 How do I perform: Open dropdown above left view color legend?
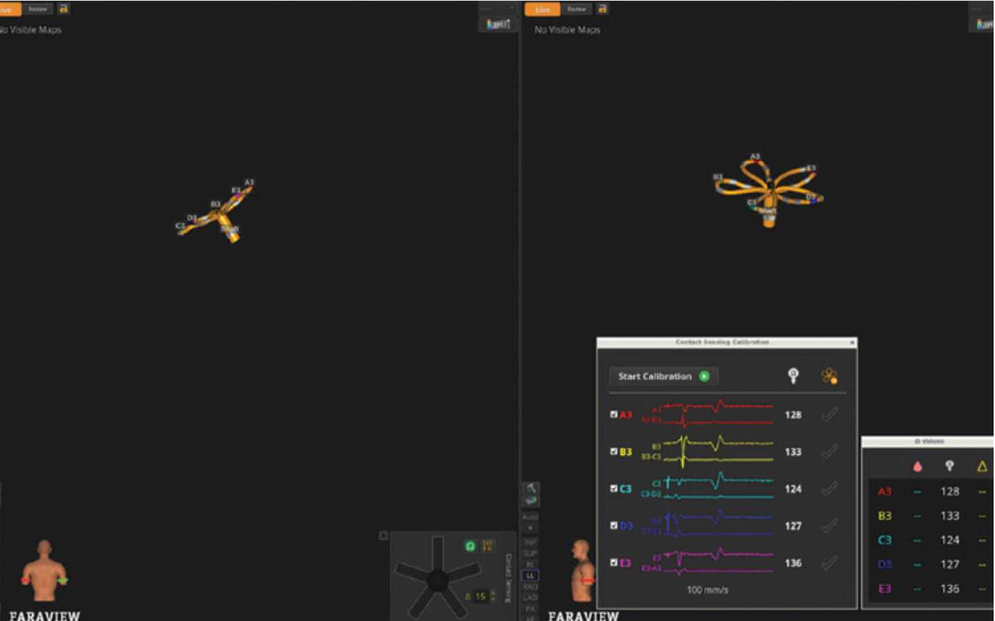point(497,8)
